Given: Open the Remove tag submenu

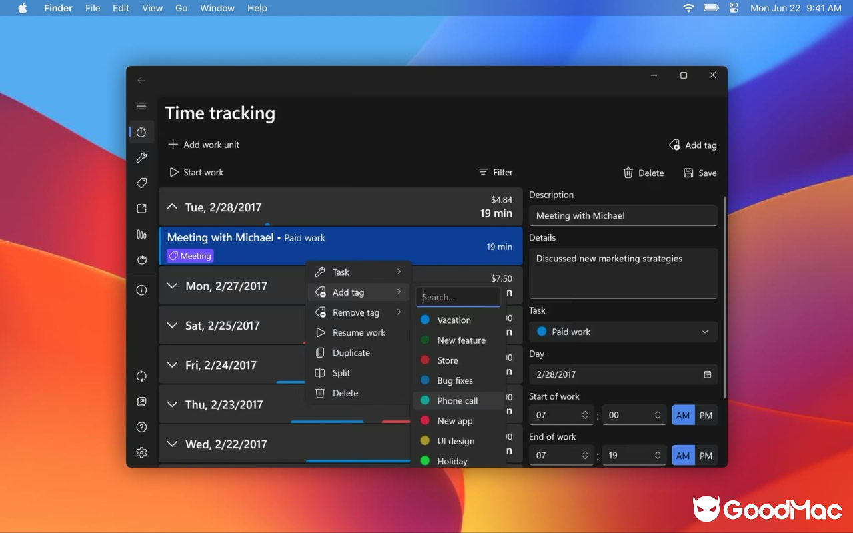Looking at the screenshot, I should pos(359,312).
